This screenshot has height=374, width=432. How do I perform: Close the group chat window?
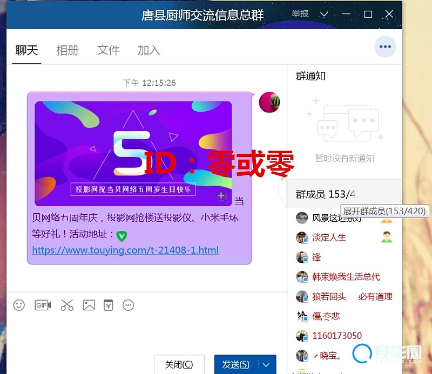[x=389, y=14]
